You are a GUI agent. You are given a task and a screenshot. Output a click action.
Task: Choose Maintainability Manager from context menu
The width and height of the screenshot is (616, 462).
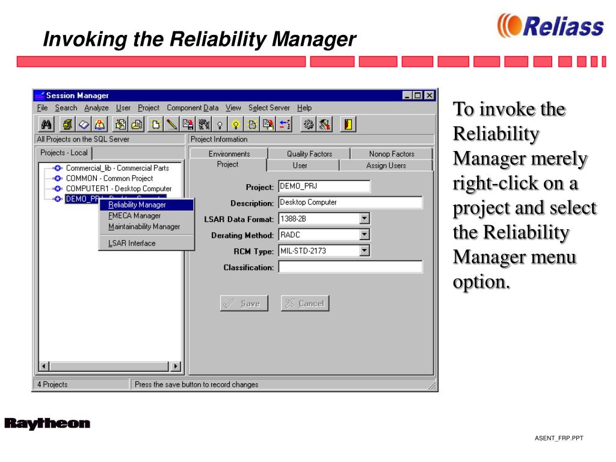146,227
